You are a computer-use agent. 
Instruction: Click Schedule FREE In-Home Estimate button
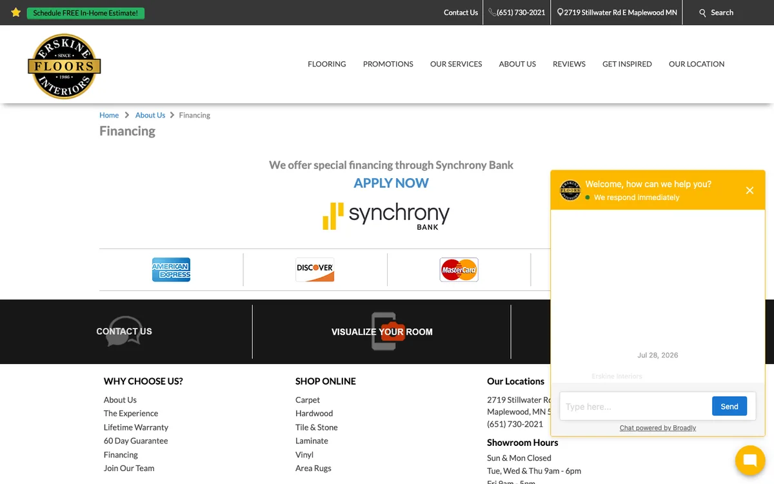point(86,13)
